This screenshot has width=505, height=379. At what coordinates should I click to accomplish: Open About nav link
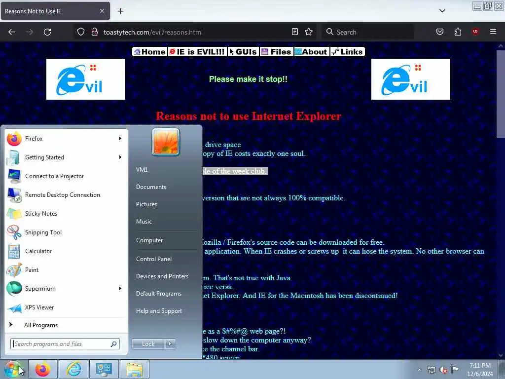point(312,51)
